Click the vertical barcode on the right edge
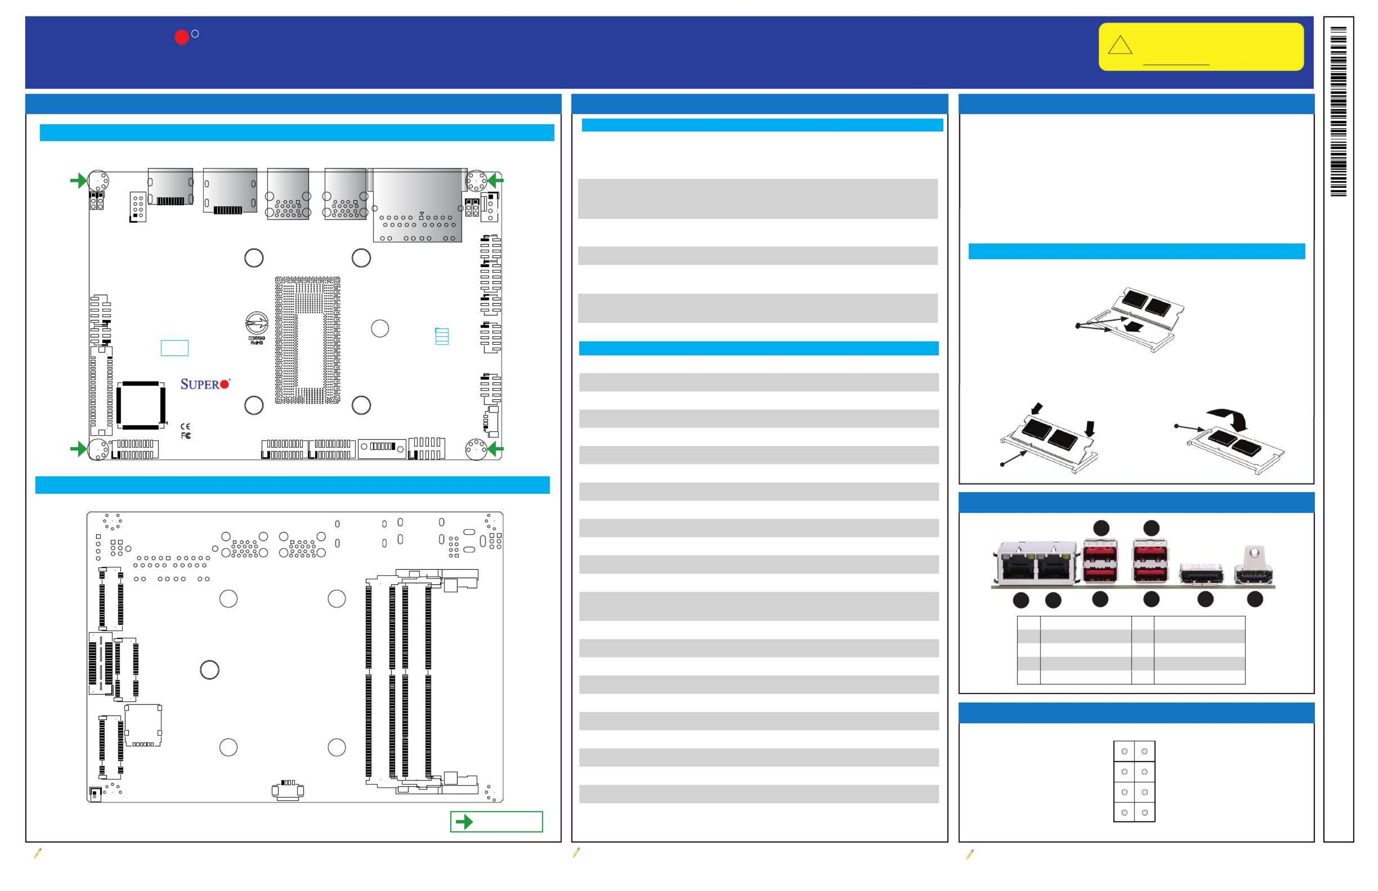This screenshot has width=1378, height=891. [x=1338, y=112]
